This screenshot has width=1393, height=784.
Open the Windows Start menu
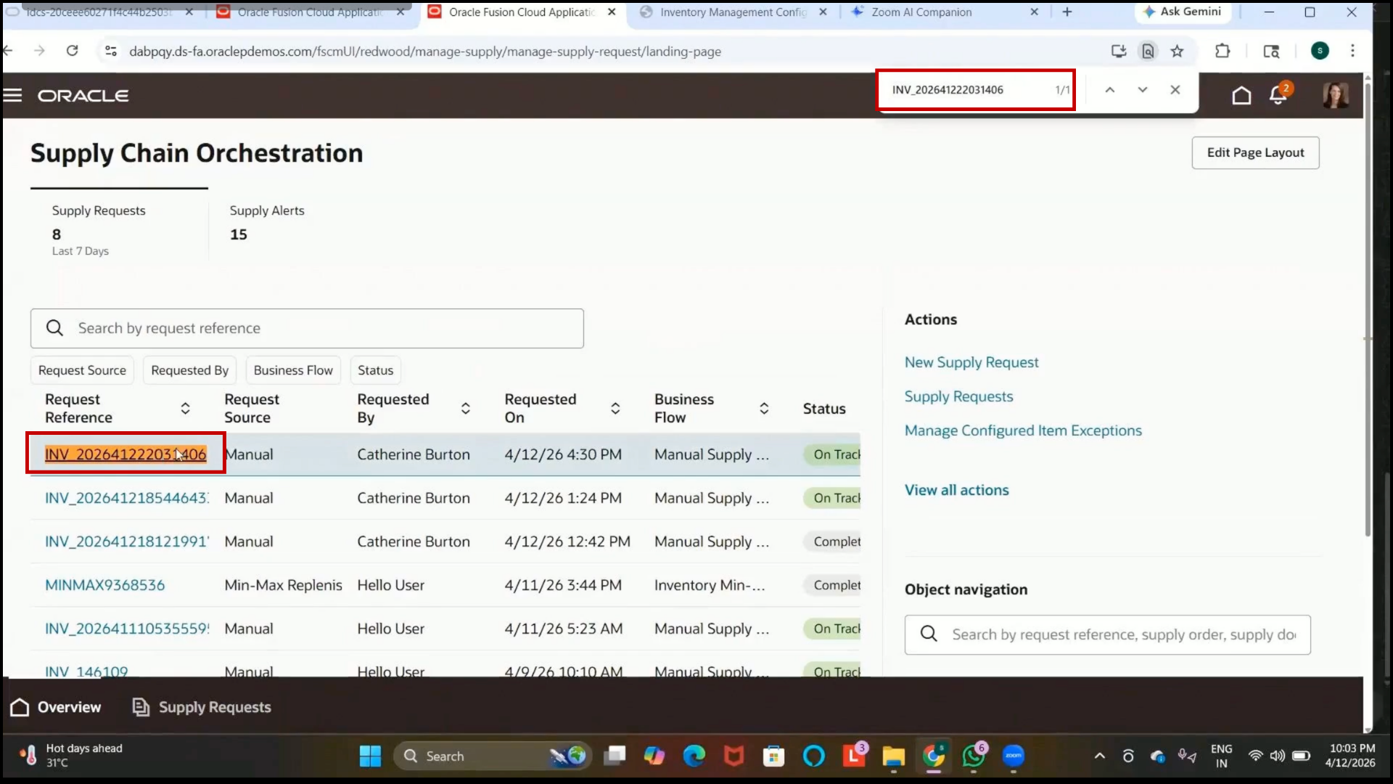click(370, 756)
